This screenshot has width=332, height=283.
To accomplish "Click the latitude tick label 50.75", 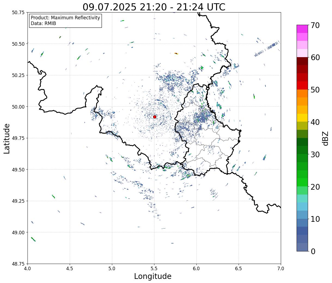I will [x=18, y=13].
